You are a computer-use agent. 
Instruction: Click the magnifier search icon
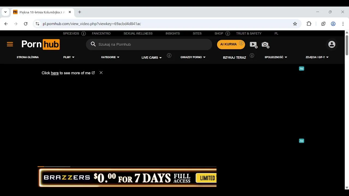tap(93, 44)
